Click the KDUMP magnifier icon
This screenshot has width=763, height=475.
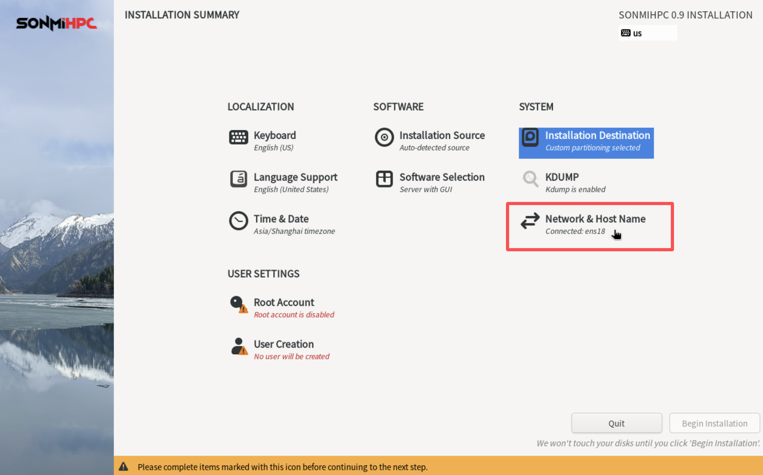click(530, 179)
